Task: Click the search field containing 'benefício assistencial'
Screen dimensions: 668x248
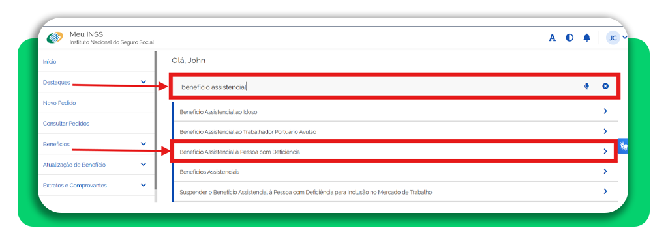Action: (x=395, y=87)
